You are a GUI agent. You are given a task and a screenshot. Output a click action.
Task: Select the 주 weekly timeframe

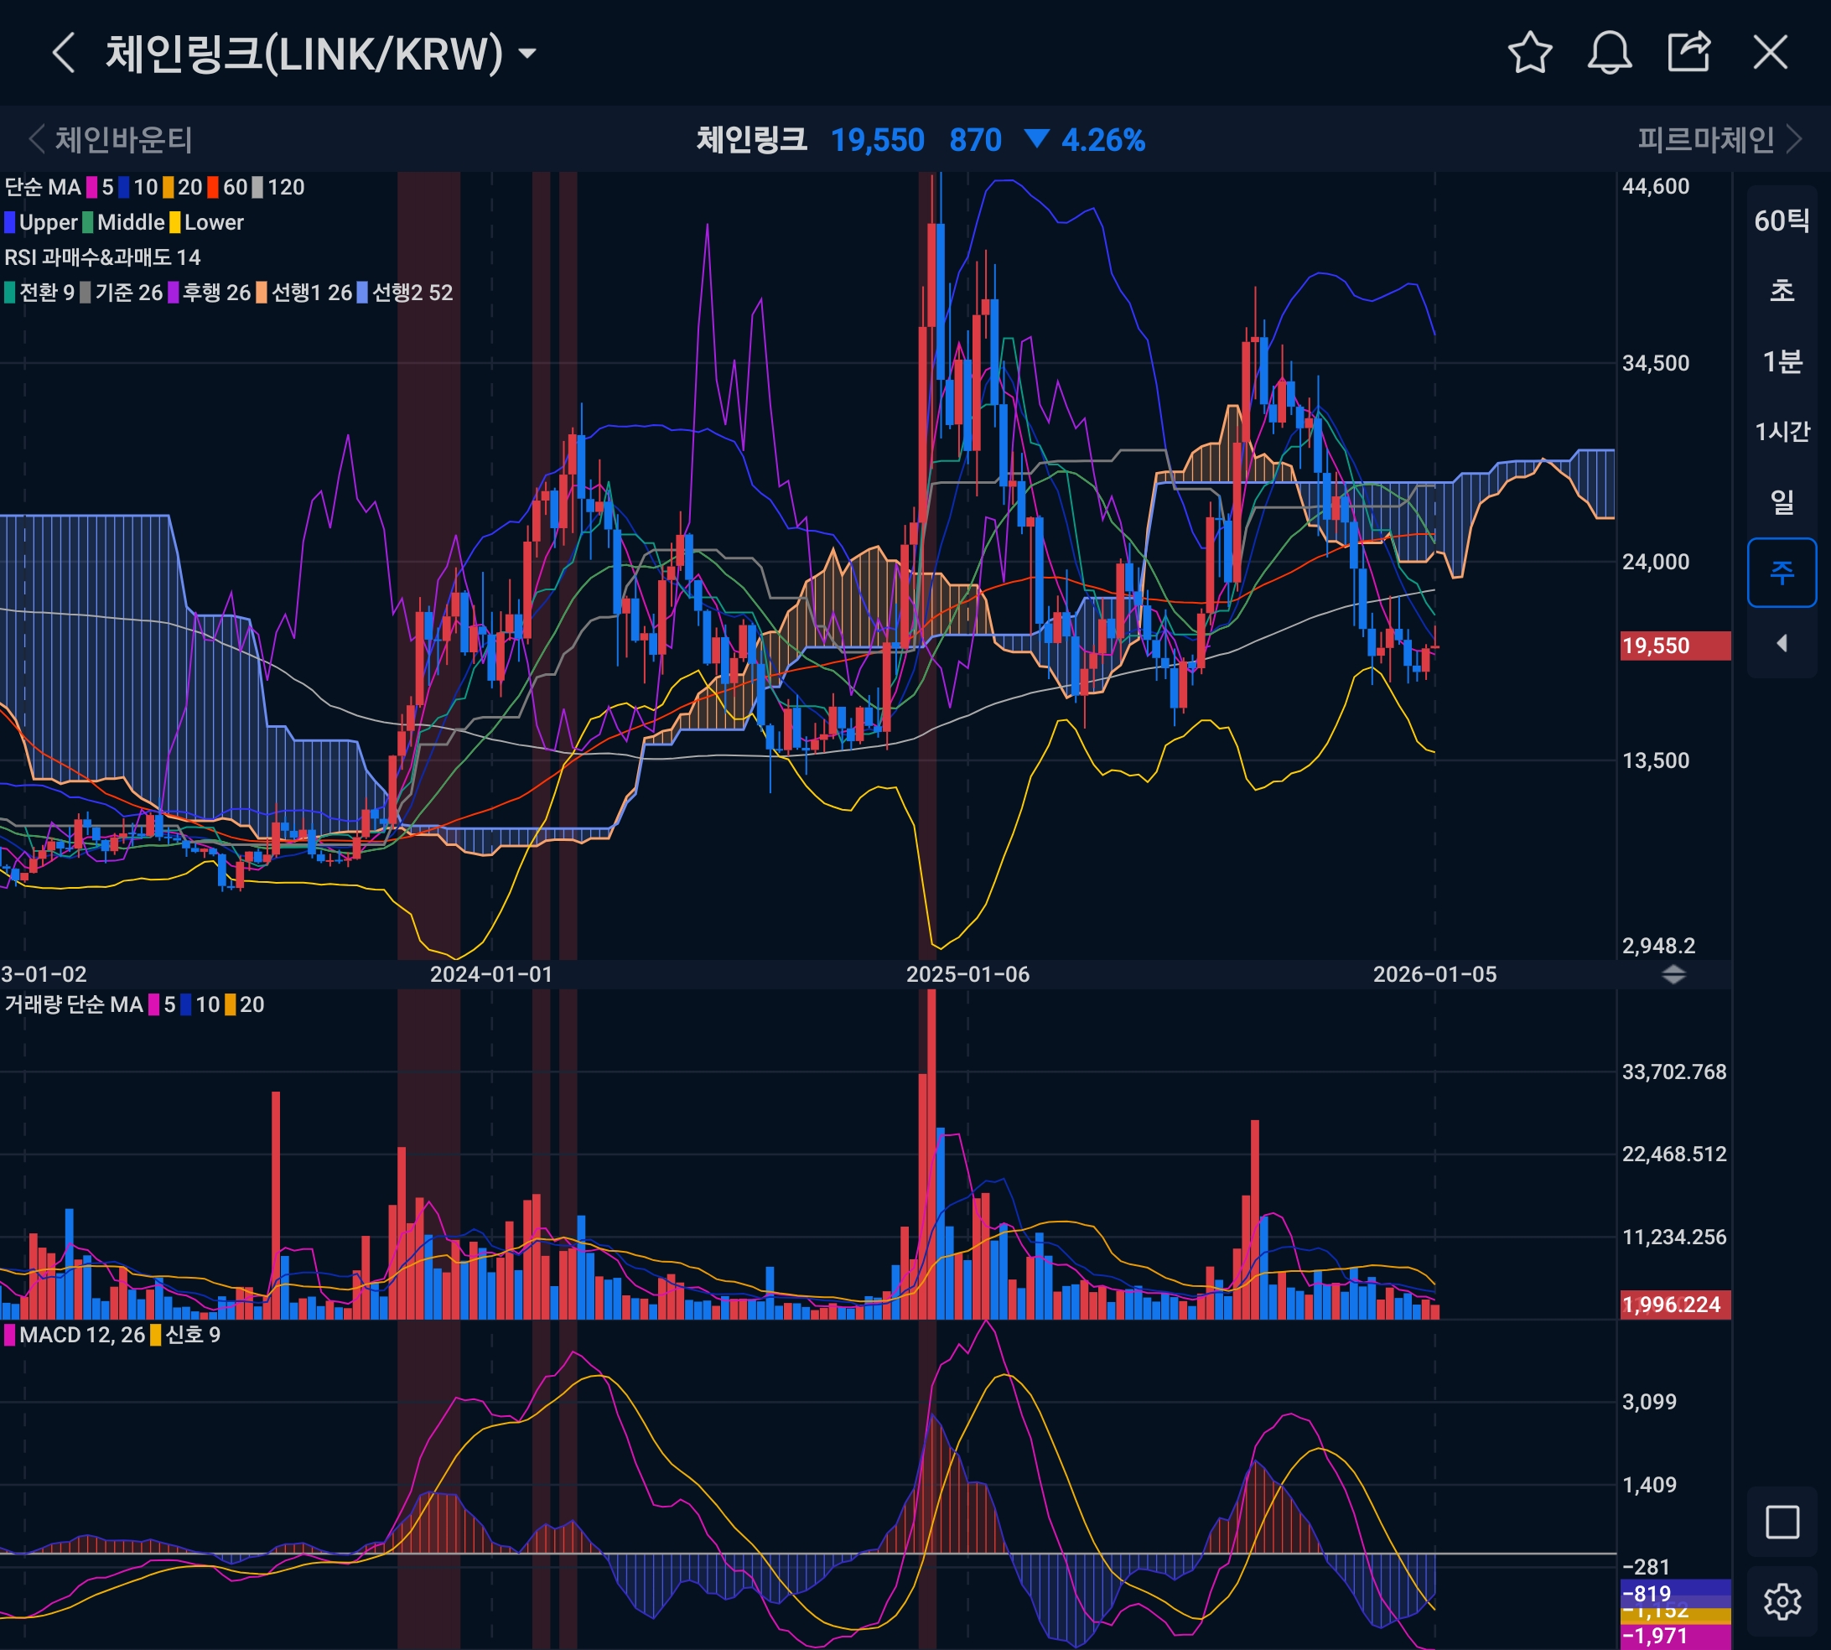1782,572
